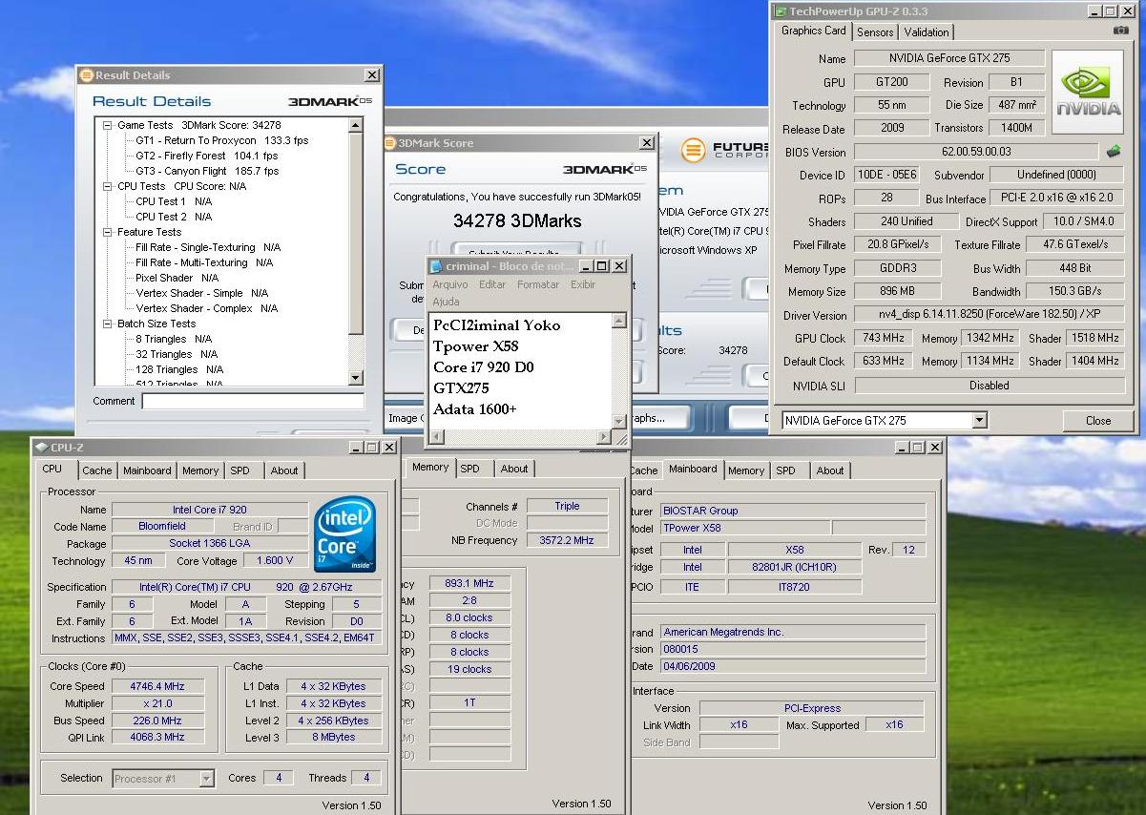The height and width of the screenshot is (815, 1146).
Task: Click the 34278 3DMarks score text
Action: tap(517, 220)
